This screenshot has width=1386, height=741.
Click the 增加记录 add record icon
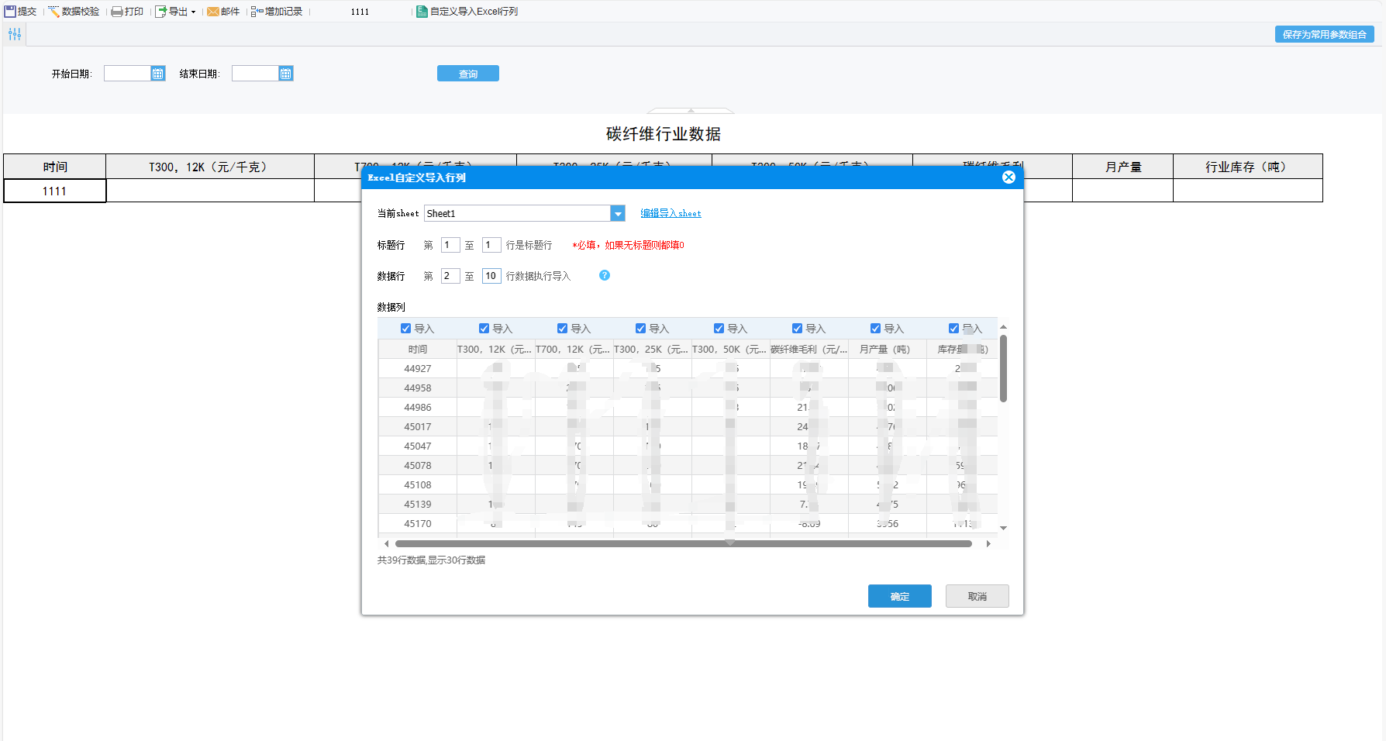tap(257, 12)
